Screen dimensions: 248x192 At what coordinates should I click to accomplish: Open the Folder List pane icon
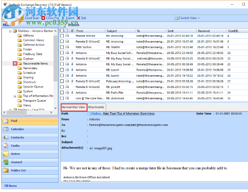point(6,170)
